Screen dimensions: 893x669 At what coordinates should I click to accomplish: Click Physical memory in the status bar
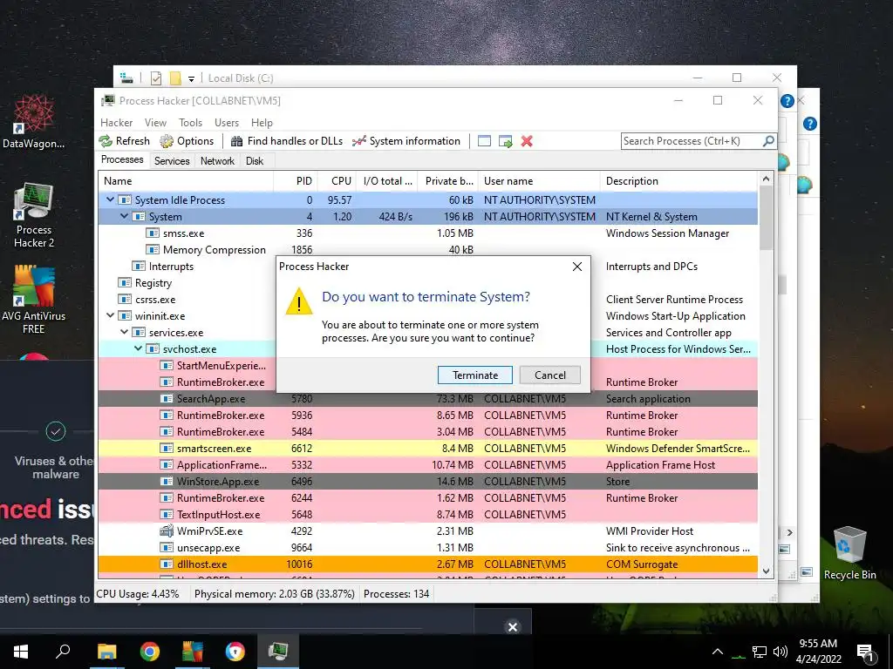274,594
